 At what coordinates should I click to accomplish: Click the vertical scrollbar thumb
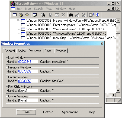pyautogui.click(x=118, y=33)
